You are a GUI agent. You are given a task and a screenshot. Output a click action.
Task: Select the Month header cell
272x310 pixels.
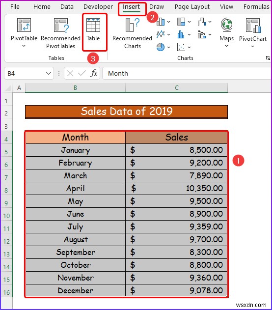(76, 138)
